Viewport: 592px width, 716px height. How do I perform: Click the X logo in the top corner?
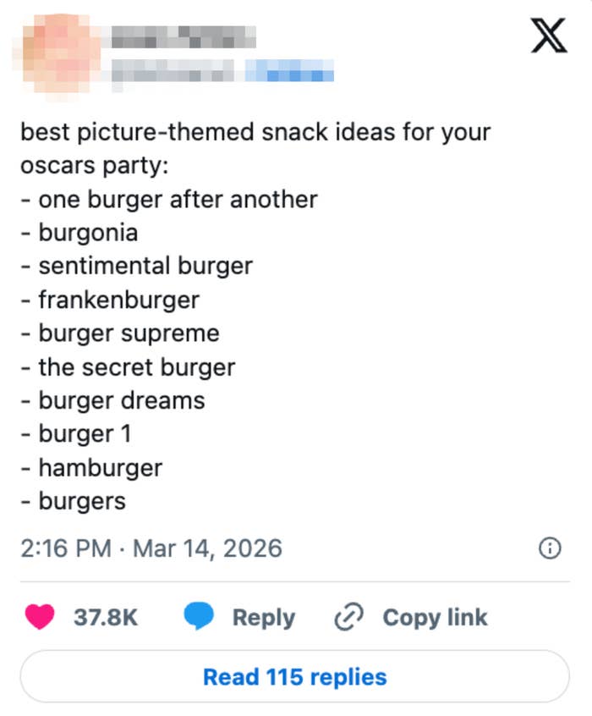[547, 36]
